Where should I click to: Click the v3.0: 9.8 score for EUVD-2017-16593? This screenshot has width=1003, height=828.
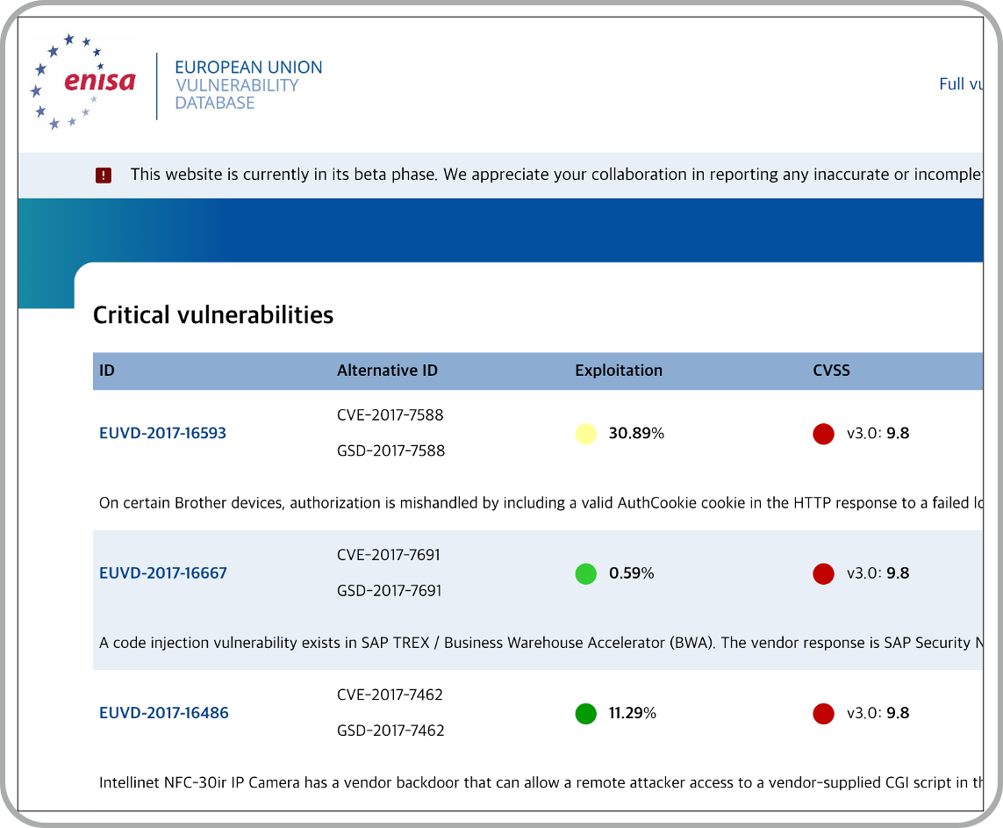pos(878,433)
